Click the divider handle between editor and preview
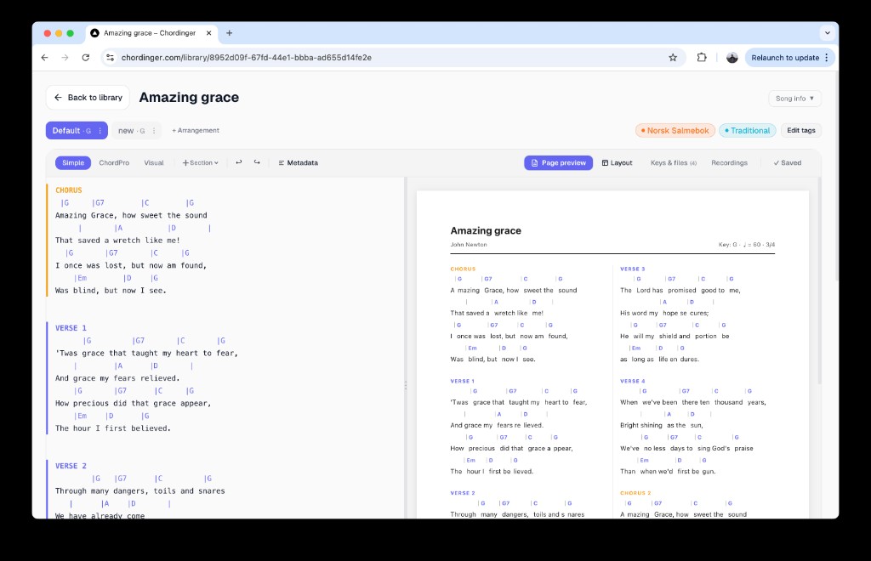 point(406,385)
